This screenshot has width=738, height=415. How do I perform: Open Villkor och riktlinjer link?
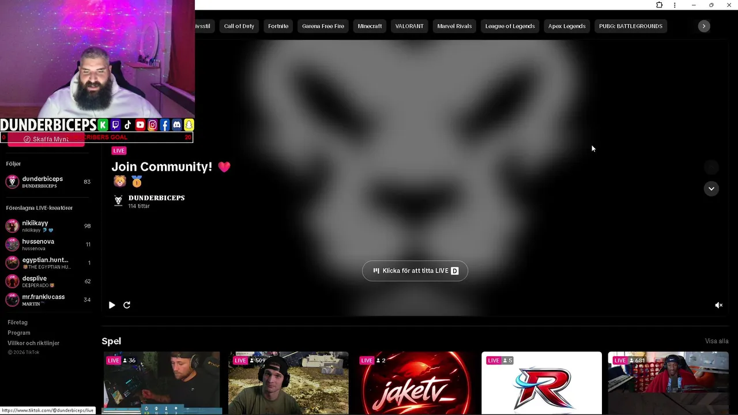coord(33,343)
